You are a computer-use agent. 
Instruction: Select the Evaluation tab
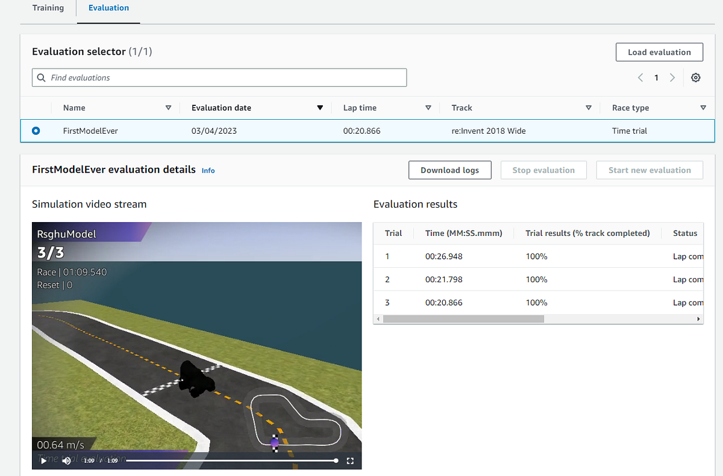click(108, 8)
